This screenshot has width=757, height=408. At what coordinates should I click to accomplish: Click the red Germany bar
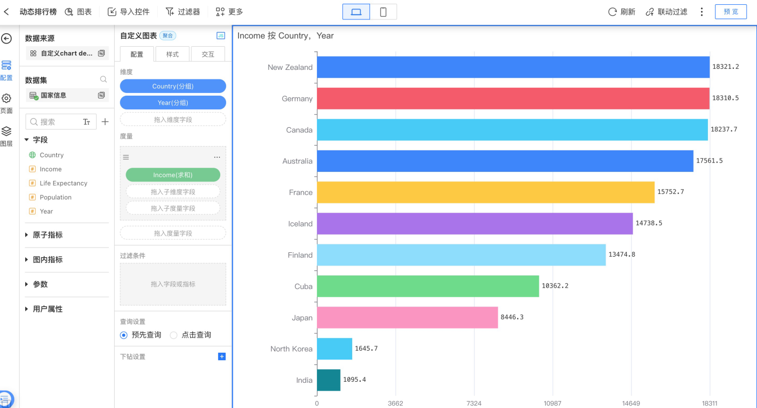pos(513,99)
